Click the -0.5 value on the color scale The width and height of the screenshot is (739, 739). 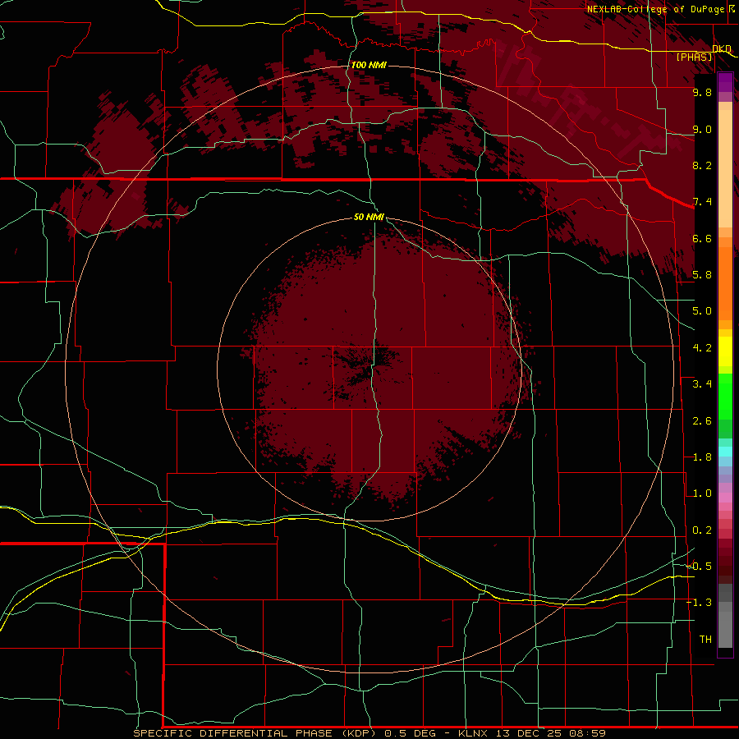click(x=699, y=567)
